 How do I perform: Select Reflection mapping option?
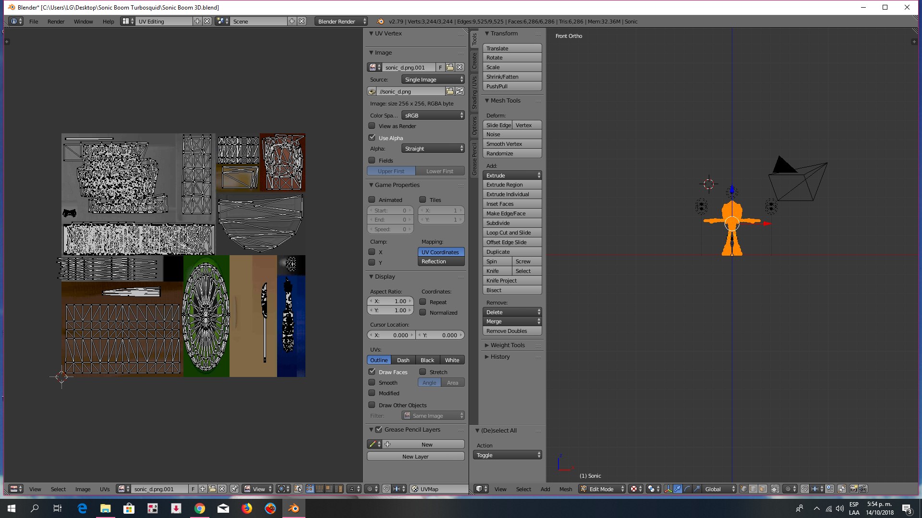(441, 261)
